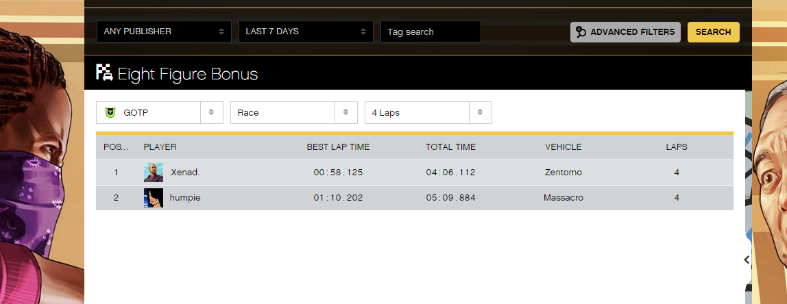The width and height of the screenshot is (787, 304).
Task: Click the race flag icon beside Eight Figure Bonus
Action: coord(104,73)
